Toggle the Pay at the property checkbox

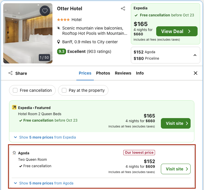tap(64, 90)
